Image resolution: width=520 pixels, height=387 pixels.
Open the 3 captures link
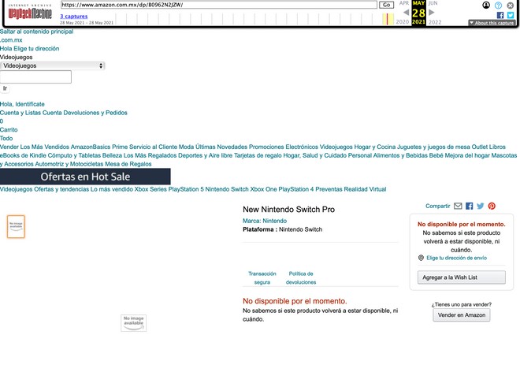[73, 16]
